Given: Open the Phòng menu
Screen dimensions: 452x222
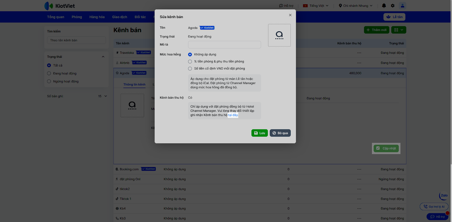Looking at the screenshot, I should click(x=77, y=17).
